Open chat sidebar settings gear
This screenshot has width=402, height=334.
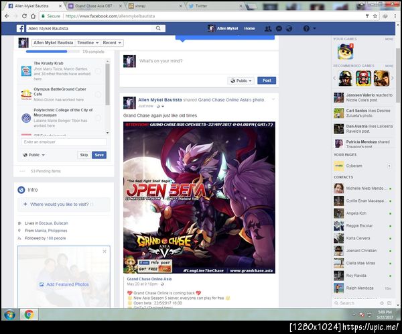(382, 303)
